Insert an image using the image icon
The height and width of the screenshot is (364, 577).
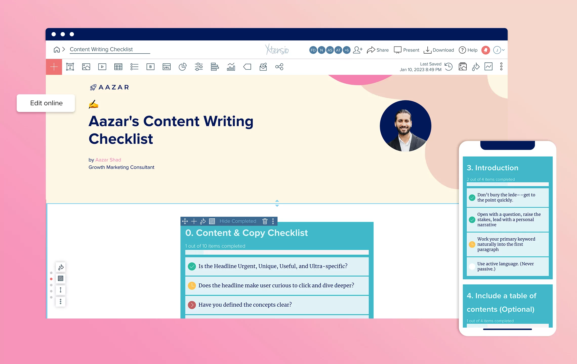click(x=86, y=67)
